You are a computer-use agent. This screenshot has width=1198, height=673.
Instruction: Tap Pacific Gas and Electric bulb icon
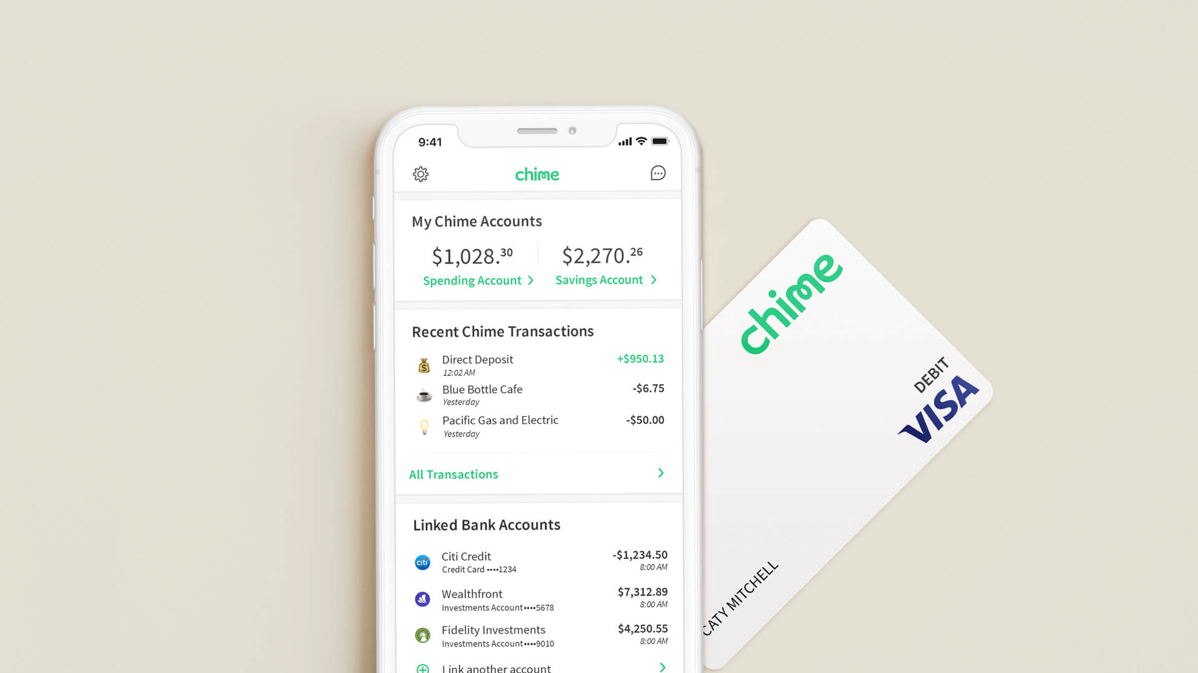424,425
